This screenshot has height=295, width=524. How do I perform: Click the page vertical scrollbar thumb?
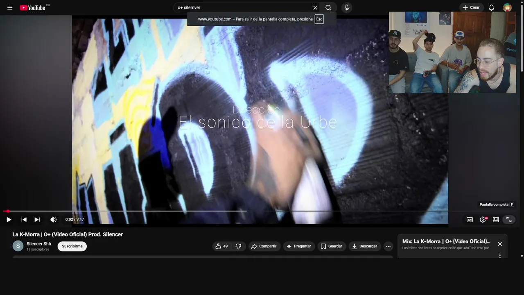(x=522, y=39)
